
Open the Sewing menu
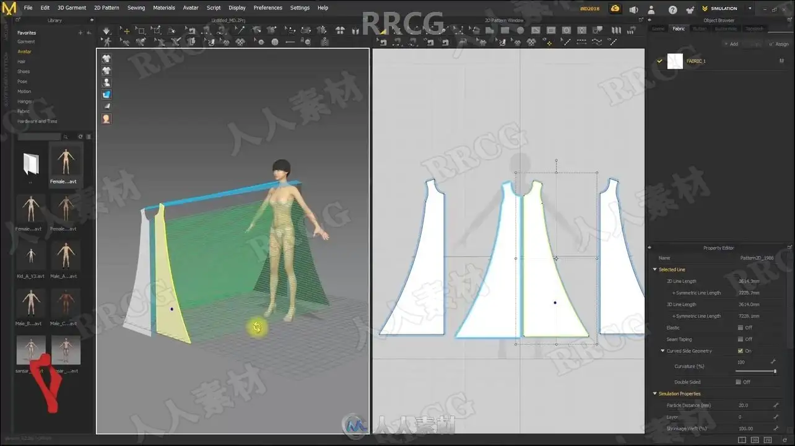click(x=136, y=8)
